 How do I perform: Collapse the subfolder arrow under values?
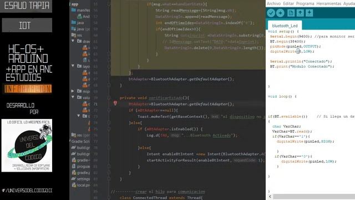79,116
